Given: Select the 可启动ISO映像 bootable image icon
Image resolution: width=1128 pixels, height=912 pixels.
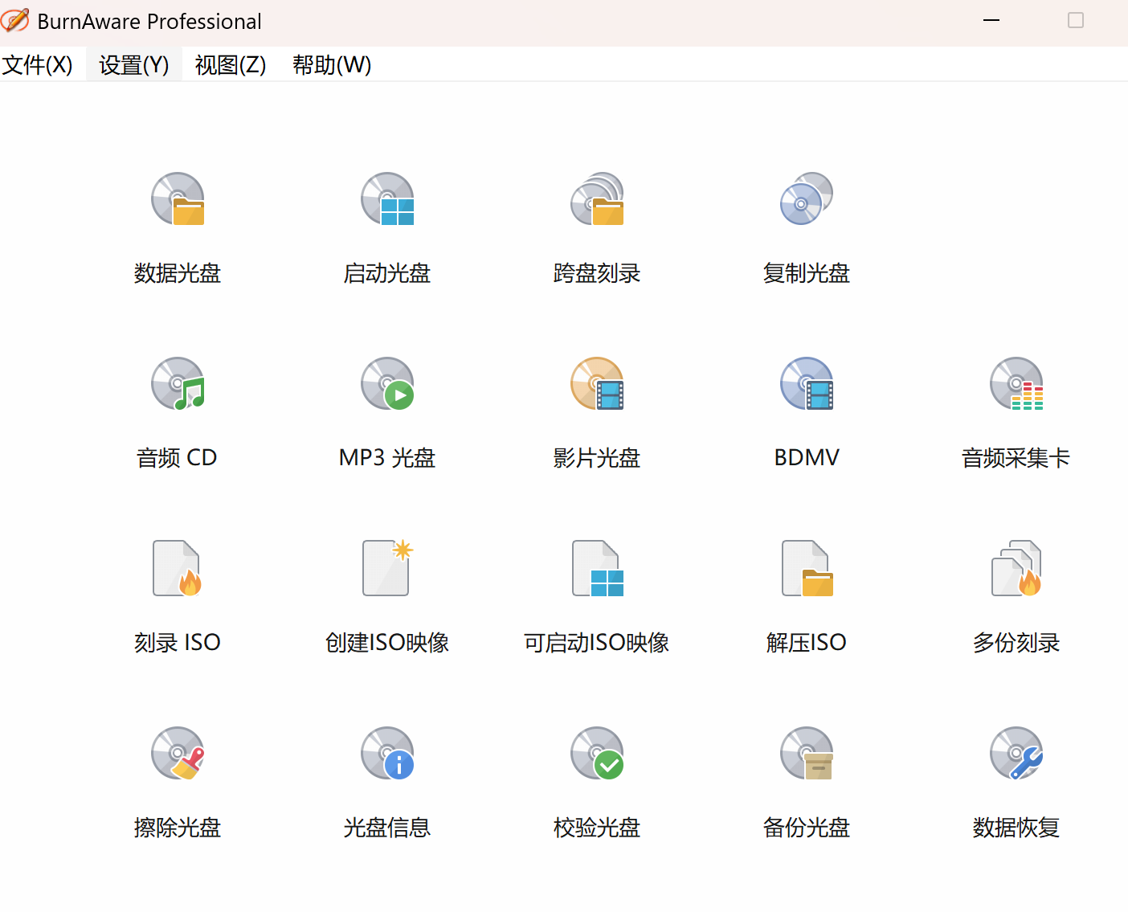Looking at the screenshot, I should 597,568.
